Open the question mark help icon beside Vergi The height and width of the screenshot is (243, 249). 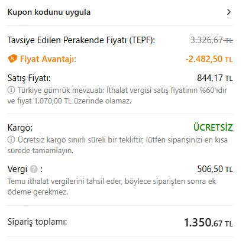(34, 169)
